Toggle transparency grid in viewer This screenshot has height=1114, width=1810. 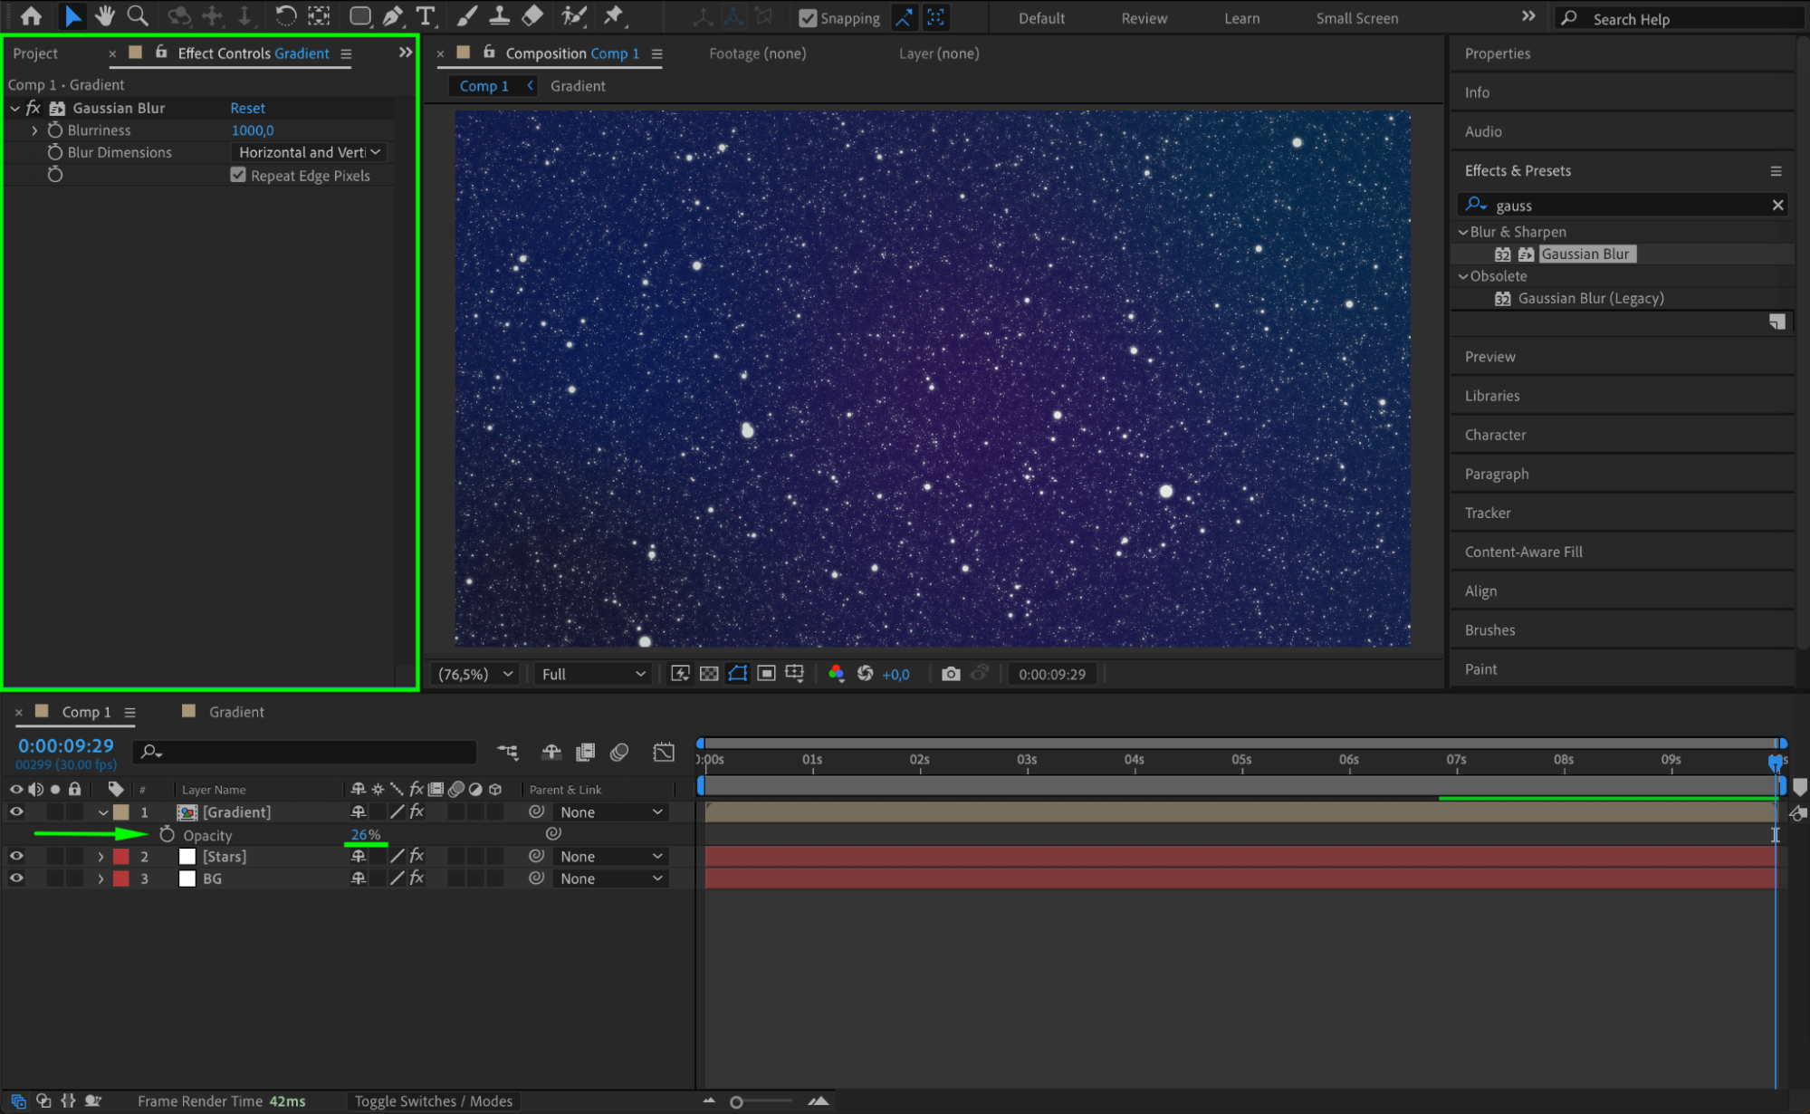(x=710, y=674)
